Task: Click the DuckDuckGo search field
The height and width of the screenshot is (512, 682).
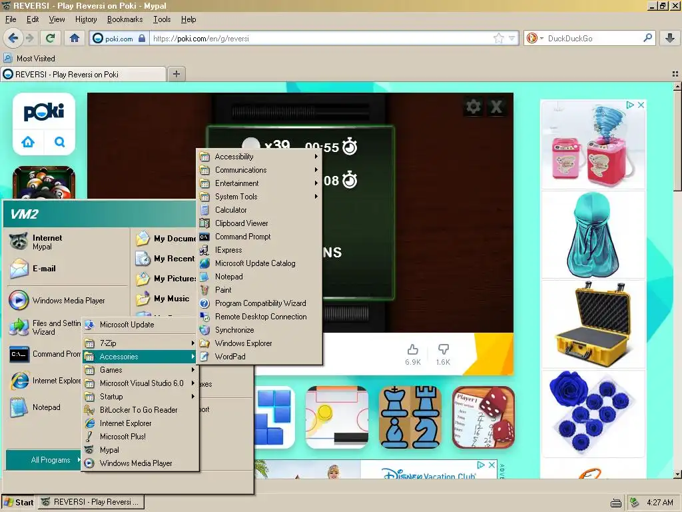Action: click(593, 38)
